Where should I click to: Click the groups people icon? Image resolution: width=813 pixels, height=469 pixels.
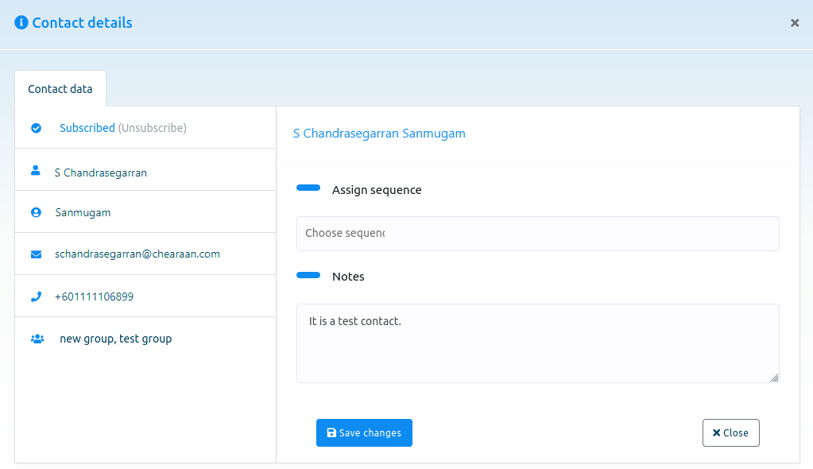37,339
